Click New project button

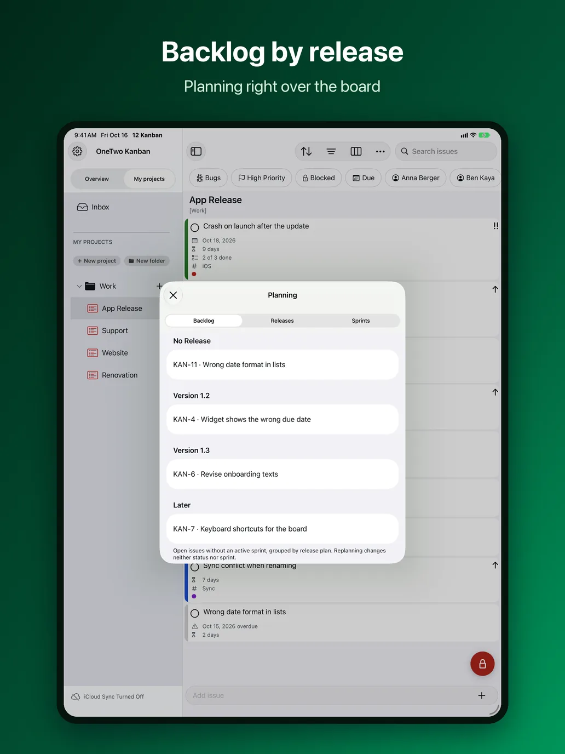pyautogui.click(x=97, y=261)
